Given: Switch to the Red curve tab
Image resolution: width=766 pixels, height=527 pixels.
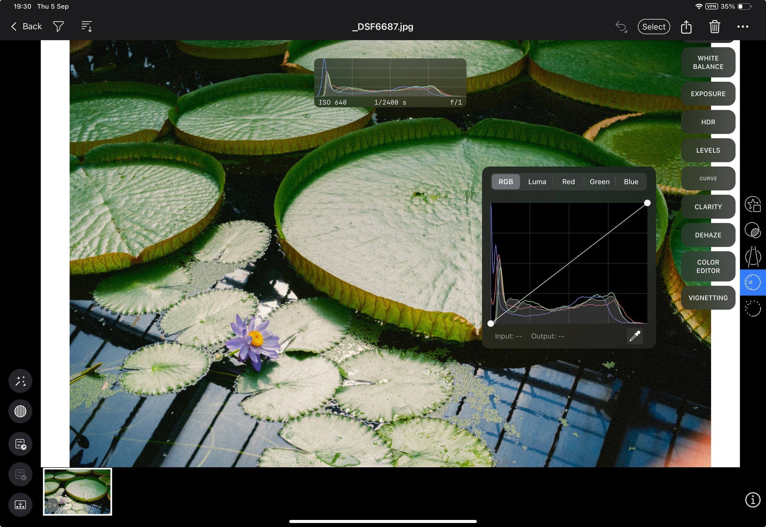Looking at the screenshot, I should pyautogui.click(x=568, y=181).
